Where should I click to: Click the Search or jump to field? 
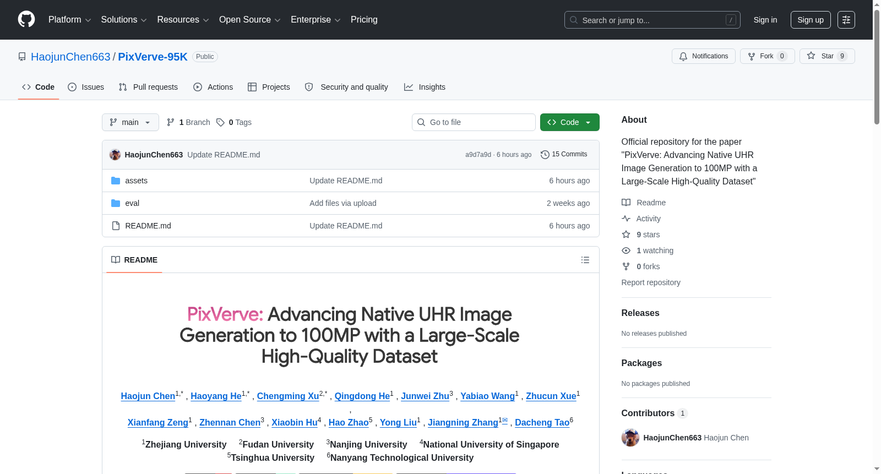pos(652,20)
